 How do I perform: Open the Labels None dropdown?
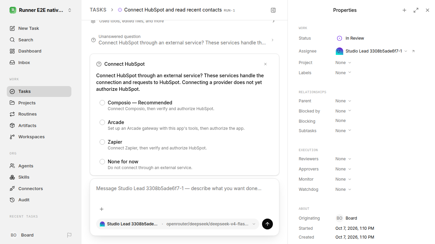click(343, 73)
